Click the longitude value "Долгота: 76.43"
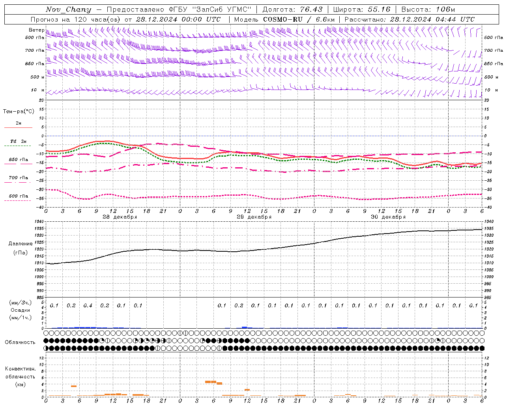505x404 pixels. click(x=292, y=9)
